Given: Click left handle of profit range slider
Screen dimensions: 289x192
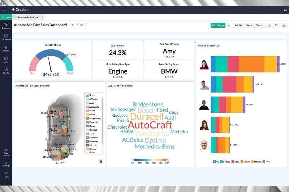Looking at the screenshot, I should (x=133, y=160).
